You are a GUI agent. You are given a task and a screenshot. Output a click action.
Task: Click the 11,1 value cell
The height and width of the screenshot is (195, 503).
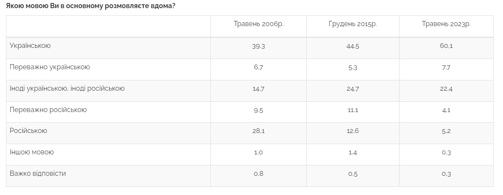(353, 110)
